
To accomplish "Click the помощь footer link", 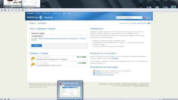I will coord(117,84).
